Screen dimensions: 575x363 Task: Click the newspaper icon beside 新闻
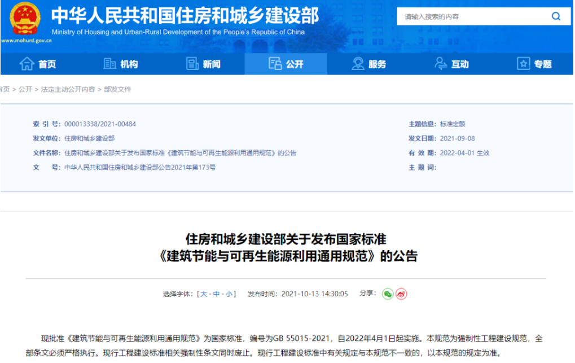coord(192,64)
